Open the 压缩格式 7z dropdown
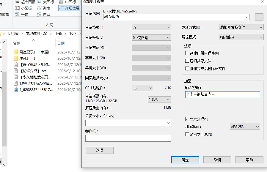 (x=151, y=27)
